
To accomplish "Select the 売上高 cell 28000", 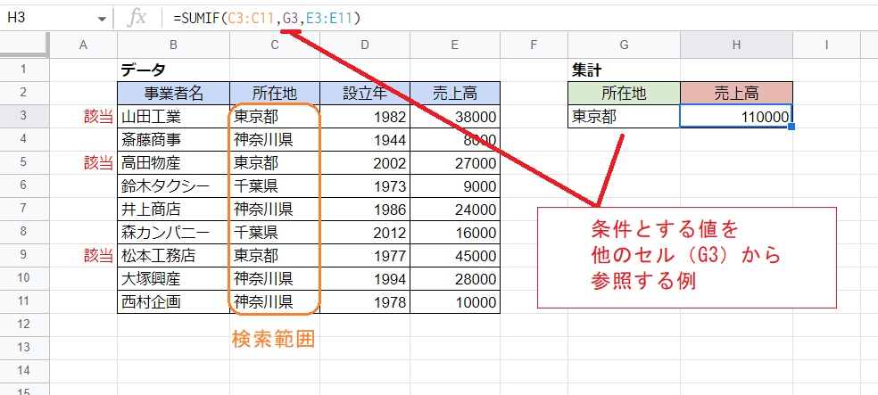I will point(455,278).
